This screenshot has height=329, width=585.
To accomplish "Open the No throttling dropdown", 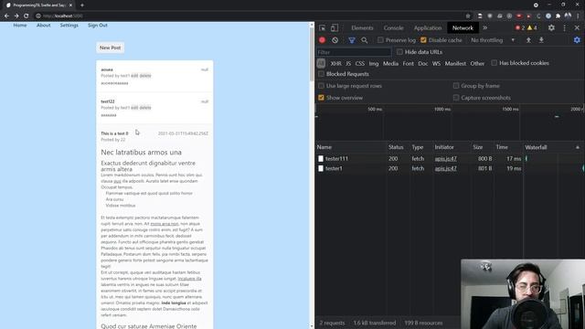I will 493,40.
